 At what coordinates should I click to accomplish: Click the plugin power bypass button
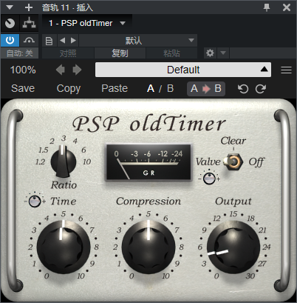click(10, 40)
